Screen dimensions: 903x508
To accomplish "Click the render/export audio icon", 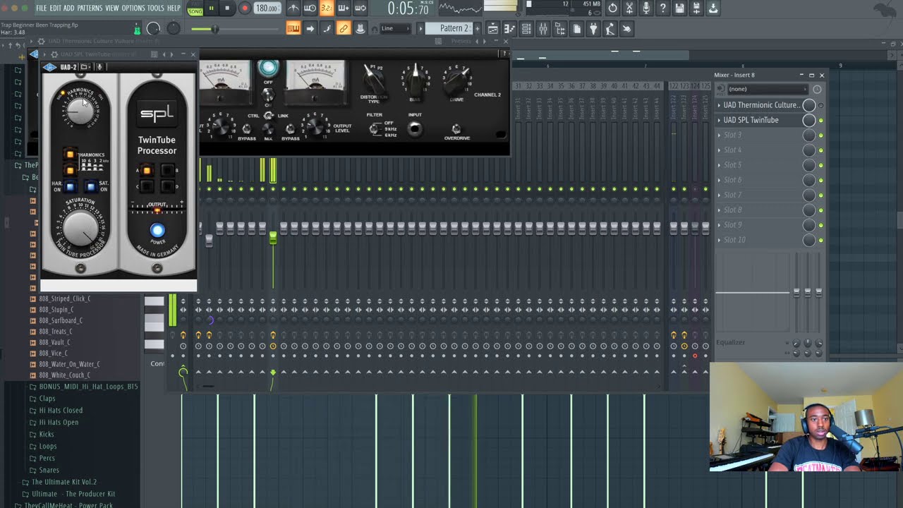I will (696, 8).
